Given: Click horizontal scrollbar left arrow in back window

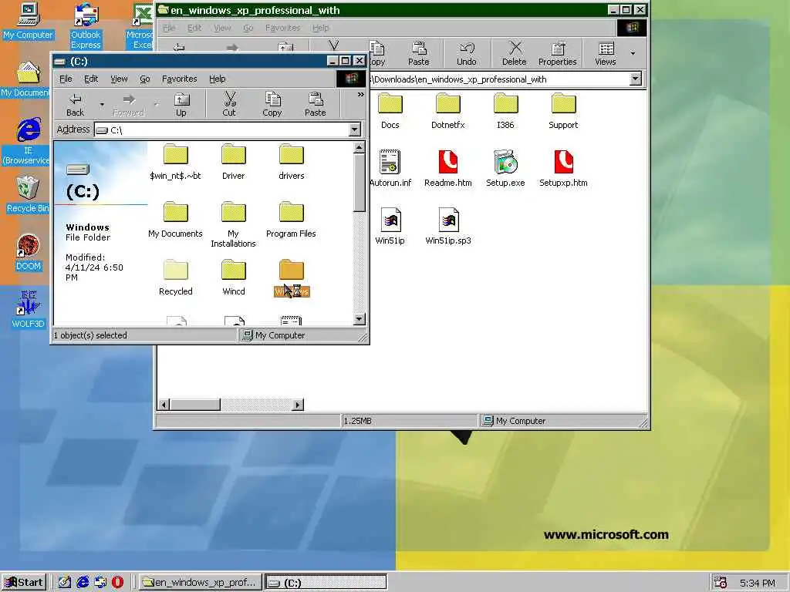Looking at the screenshot, I should click(164, 405).
